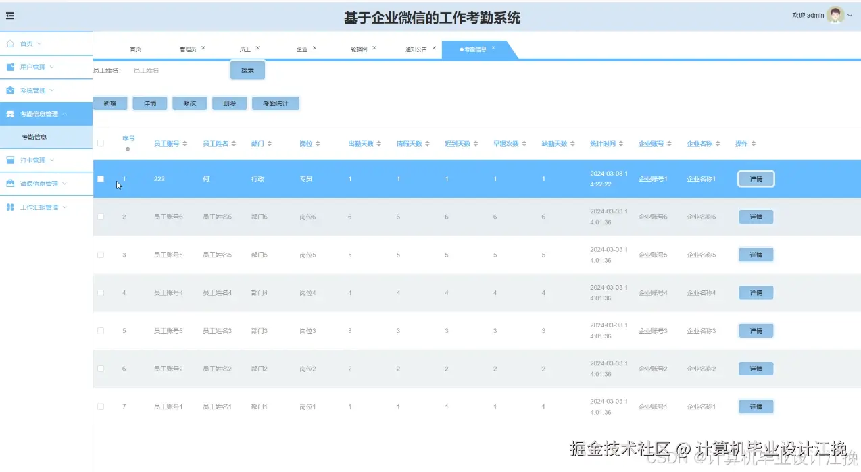Screen dimensions: 861x472
Task: Switch to the 通知公告 tab
Action: click(x=416, y=49)
